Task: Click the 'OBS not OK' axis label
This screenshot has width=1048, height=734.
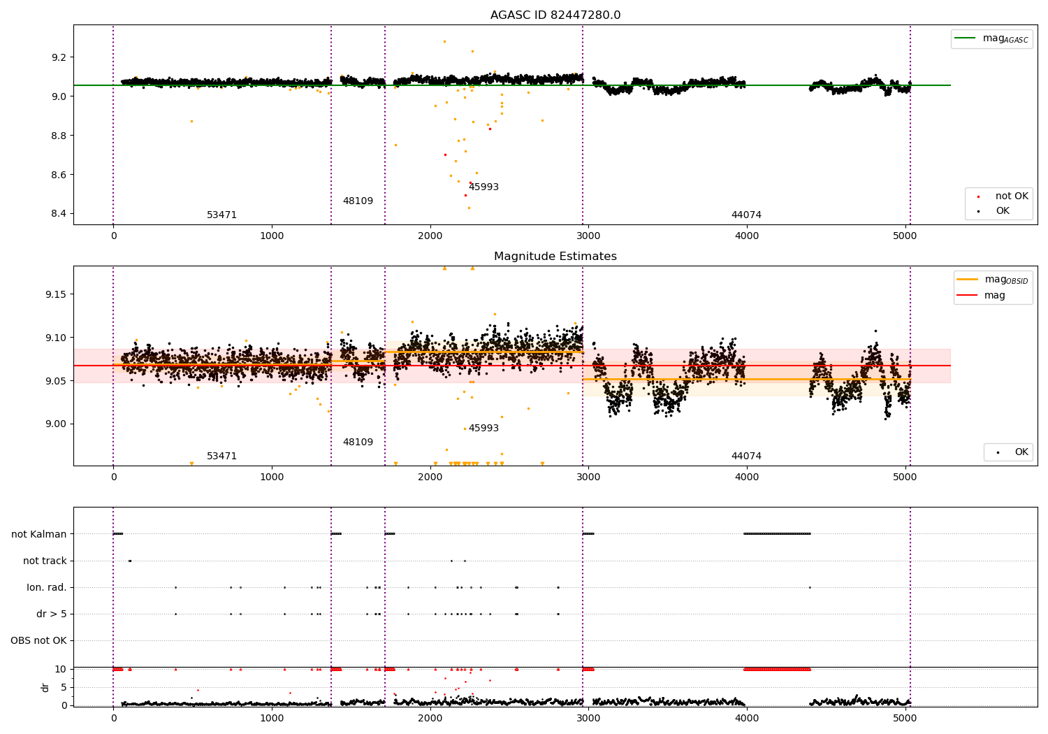Action: (x=38, y=640)
